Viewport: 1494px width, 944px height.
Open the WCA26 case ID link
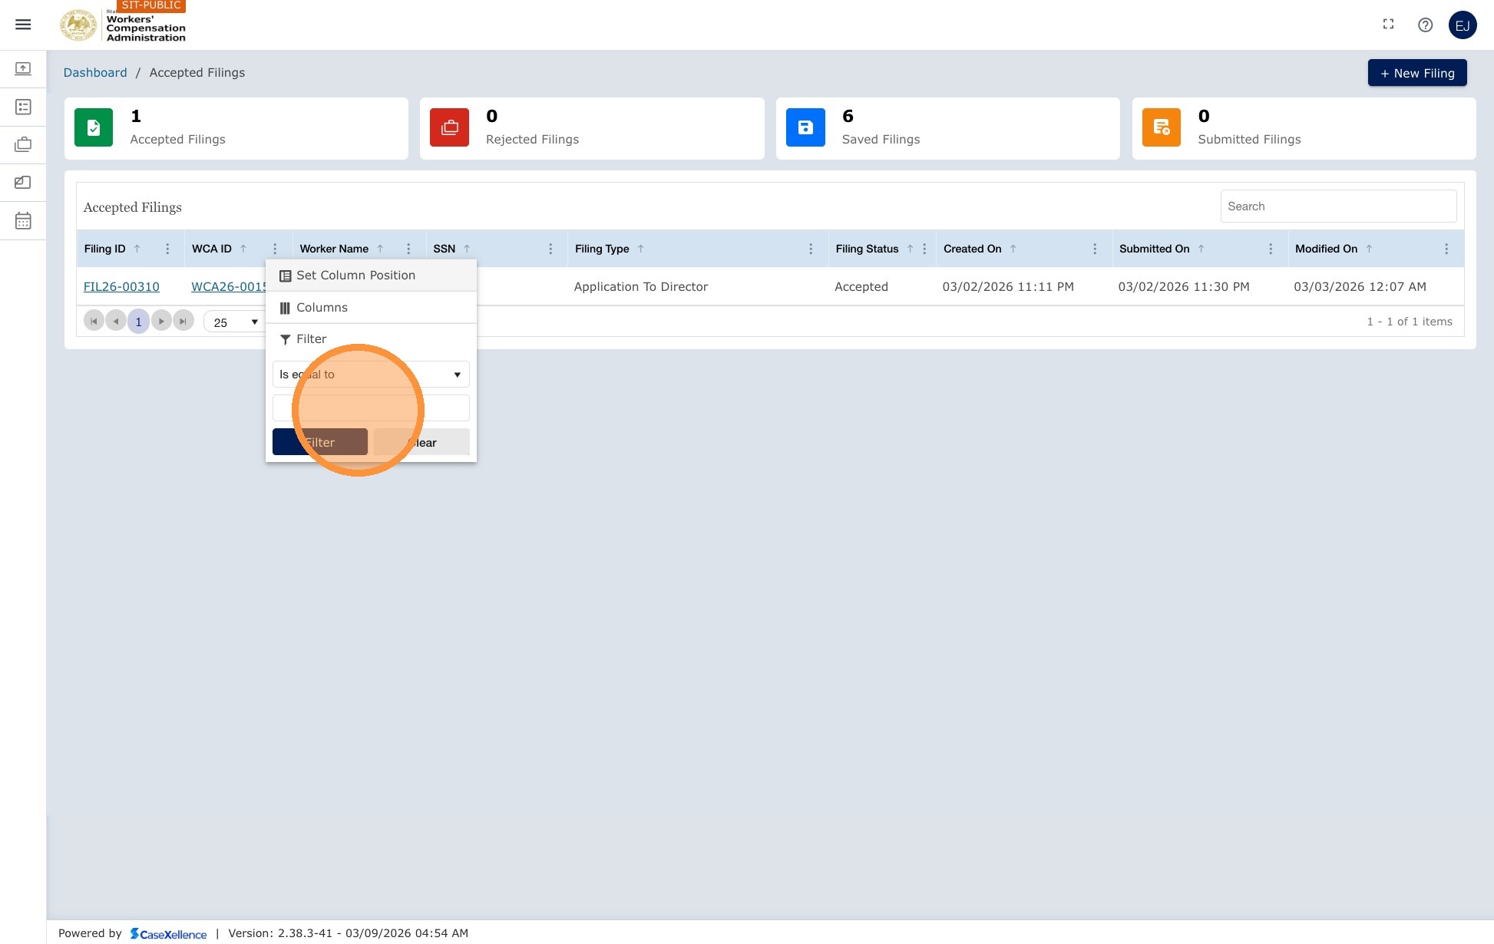point(228,286)
